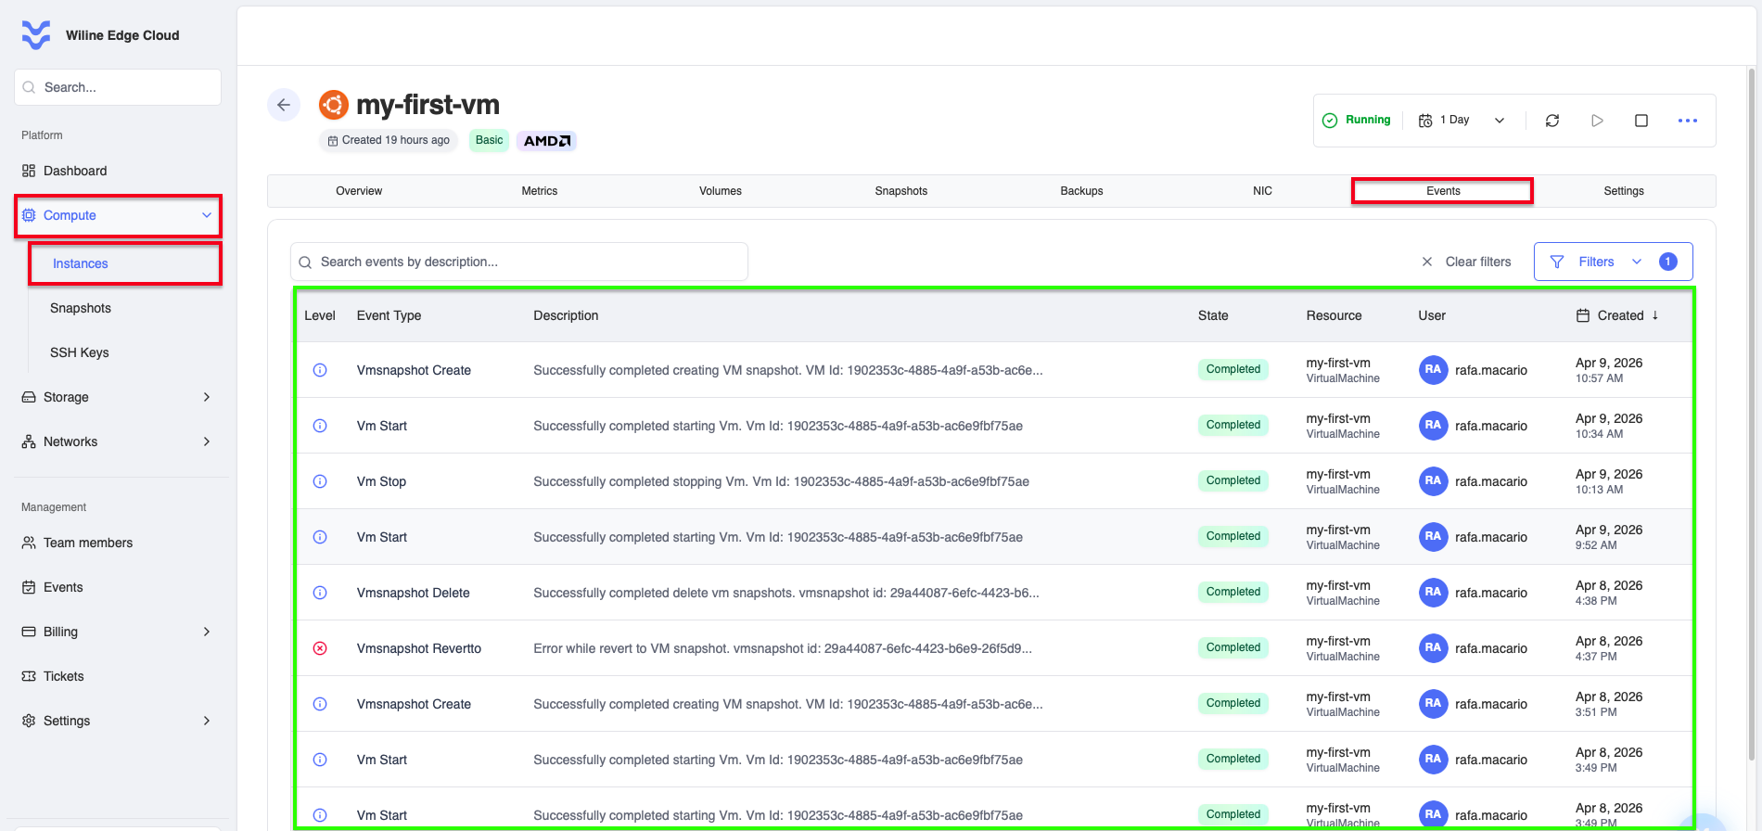Click the AMD badge

(547, 141)
